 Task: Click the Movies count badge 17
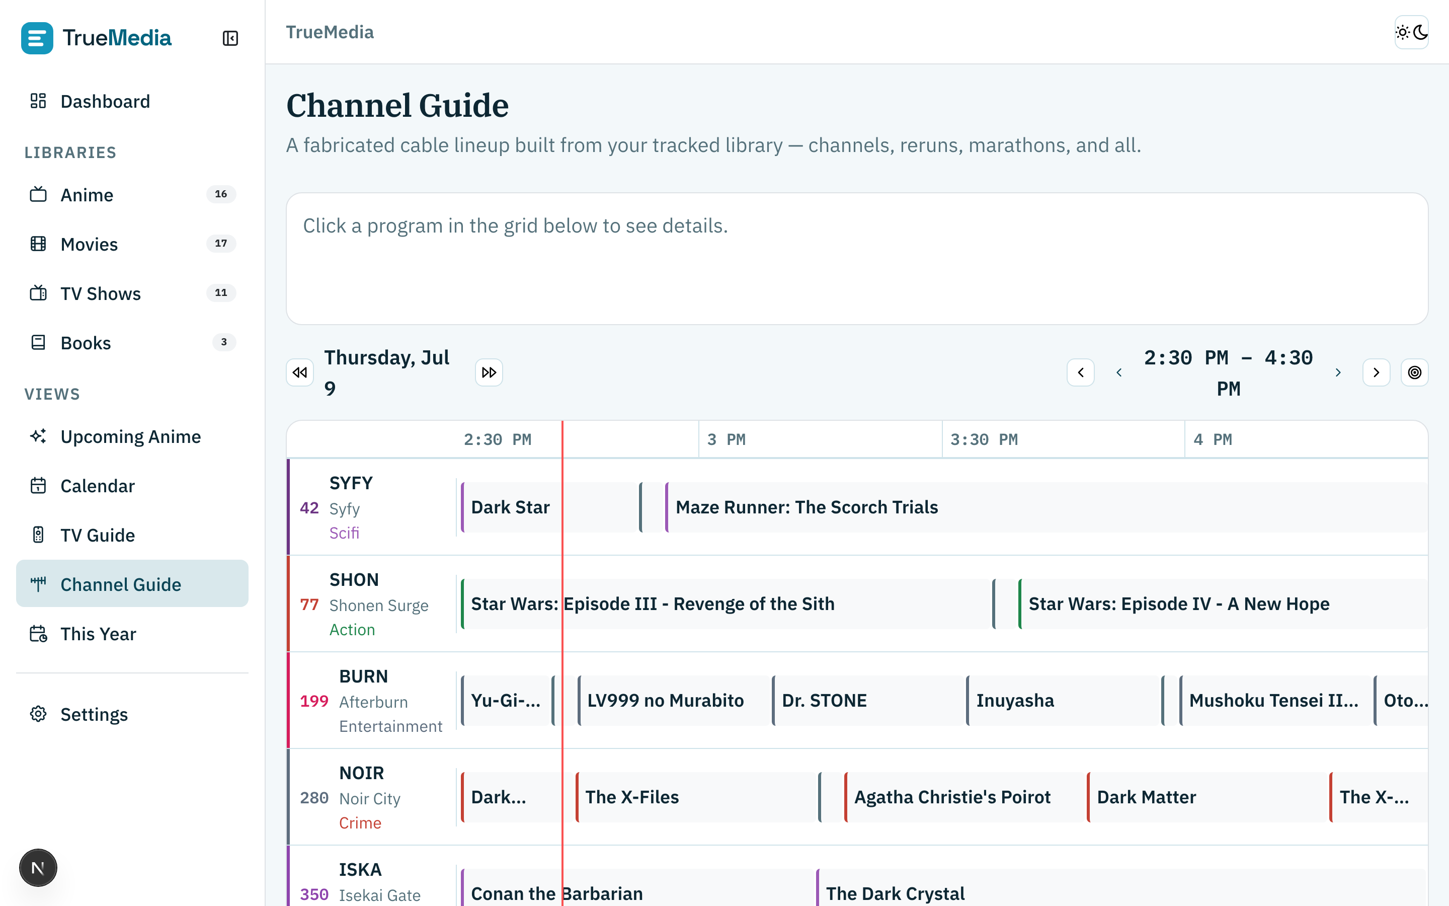point(221,243)
